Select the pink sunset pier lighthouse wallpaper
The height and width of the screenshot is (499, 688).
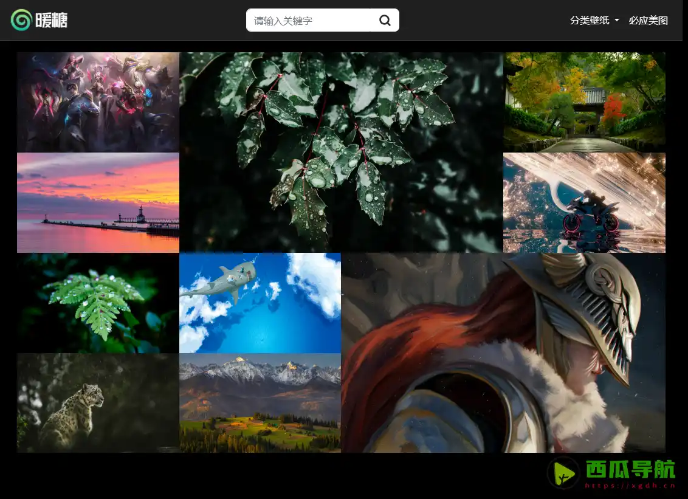click(x=98, y=202)
